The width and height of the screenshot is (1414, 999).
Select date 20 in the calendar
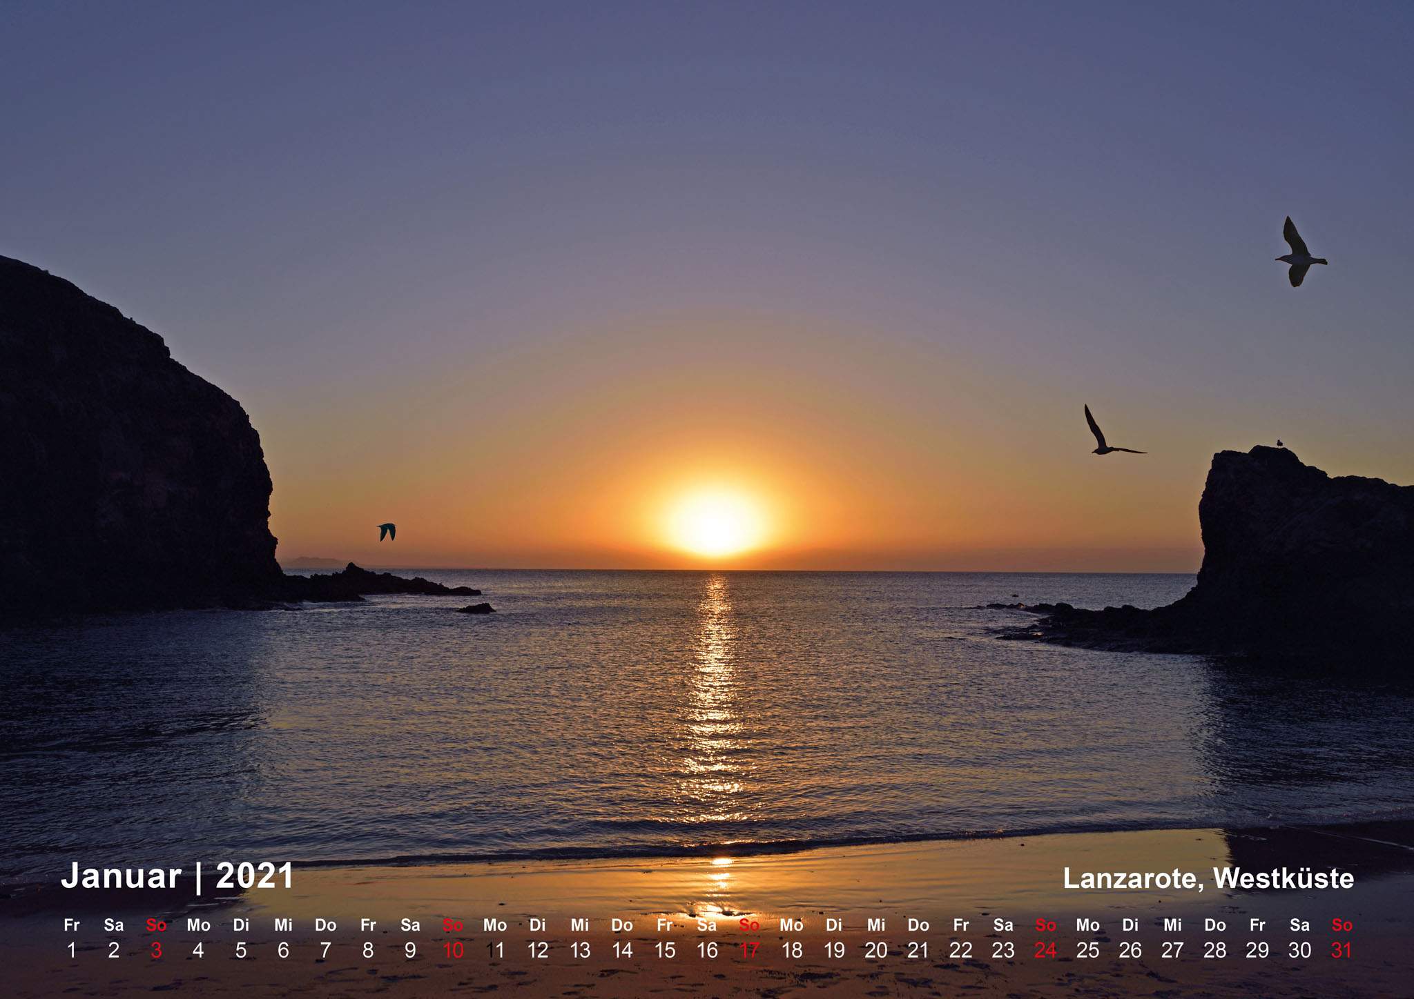[876, 951]
